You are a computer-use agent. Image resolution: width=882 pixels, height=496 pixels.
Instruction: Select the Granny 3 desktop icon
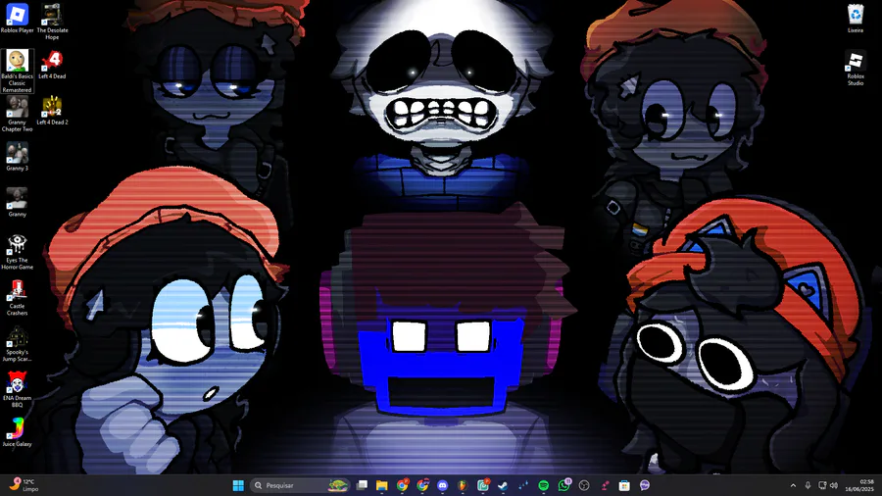(17, 156)
